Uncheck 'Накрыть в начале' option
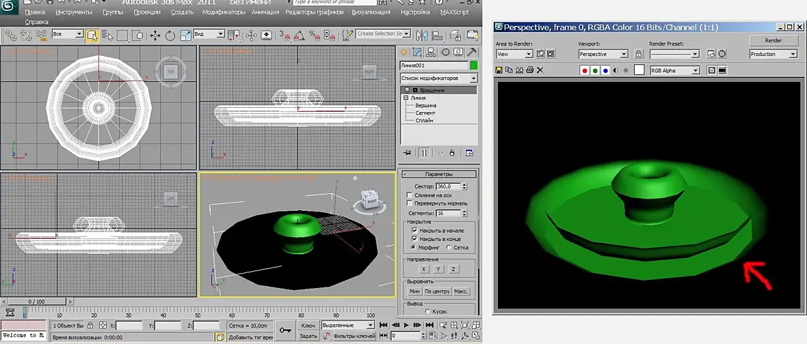Image resolution: width=807 pixels, height=344 pixels. [414, 231]
